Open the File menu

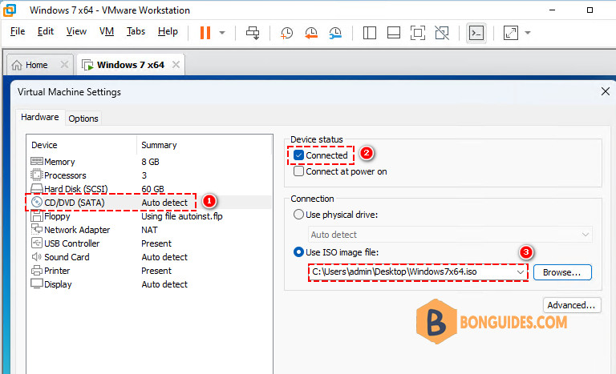(18, 31)
